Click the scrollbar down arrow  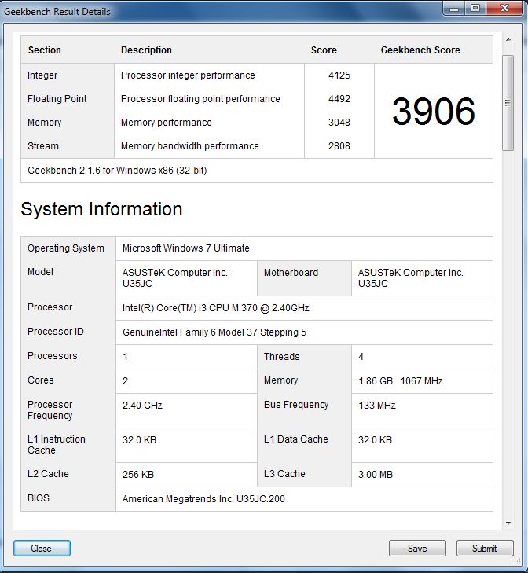[x=508, y=523]
